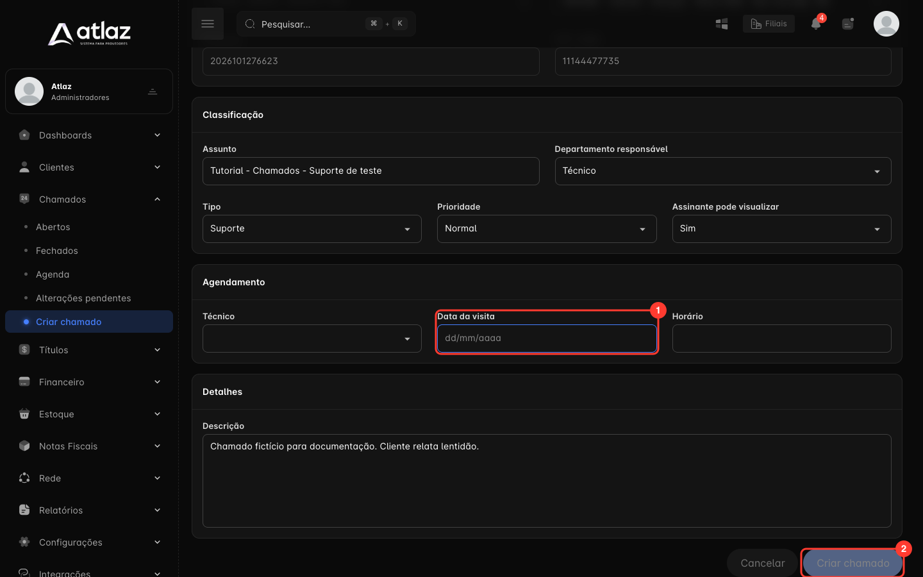The image size is (923, 577).
Task: Click the Data da visita date field
Action: (x=547, y=339)
